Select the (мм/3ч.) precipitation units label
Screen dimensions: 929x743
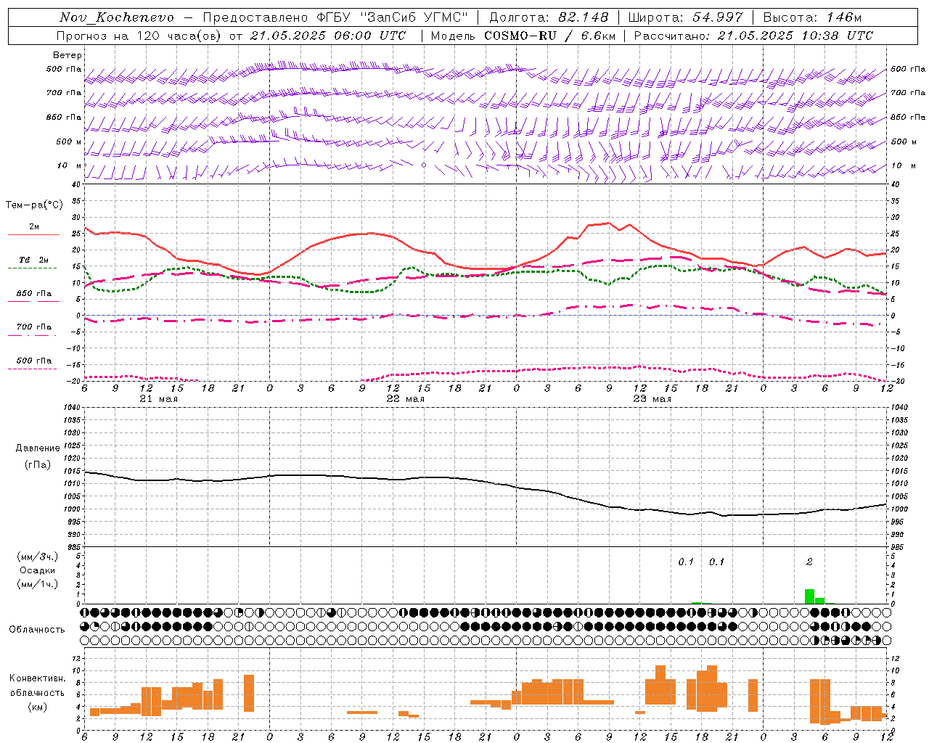[38, 557]
